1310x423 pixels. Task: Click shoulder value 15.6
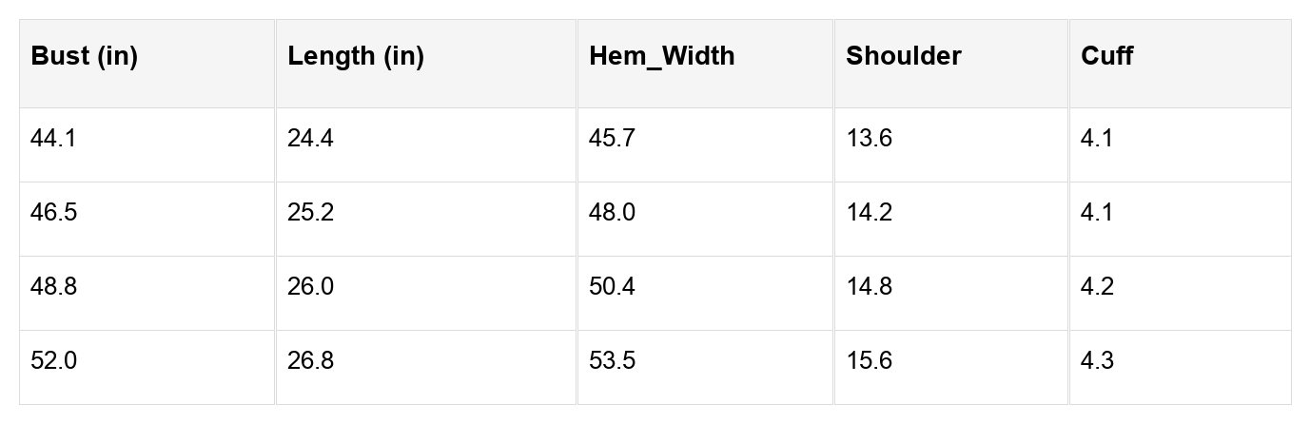(x=869, y=361)
